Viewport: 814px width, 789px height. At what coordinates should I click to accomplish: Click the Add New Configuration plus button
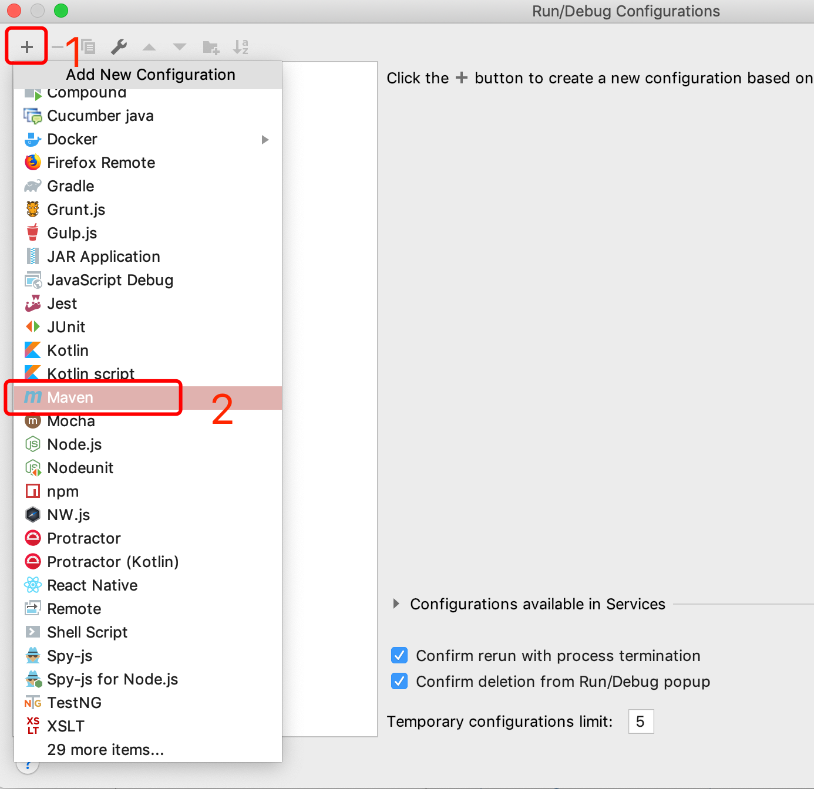[x=27, y=47]
